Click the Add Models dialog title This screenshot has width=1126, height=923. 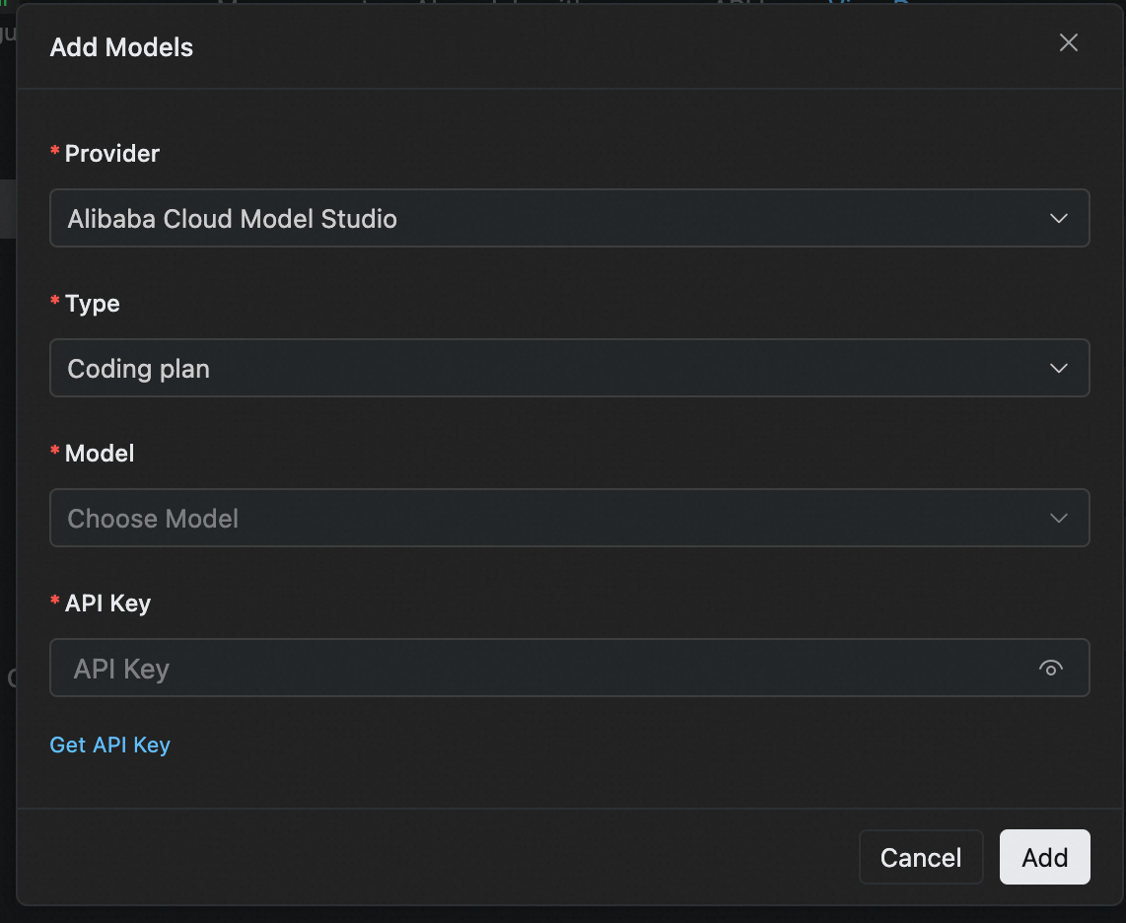pos(121,46)
